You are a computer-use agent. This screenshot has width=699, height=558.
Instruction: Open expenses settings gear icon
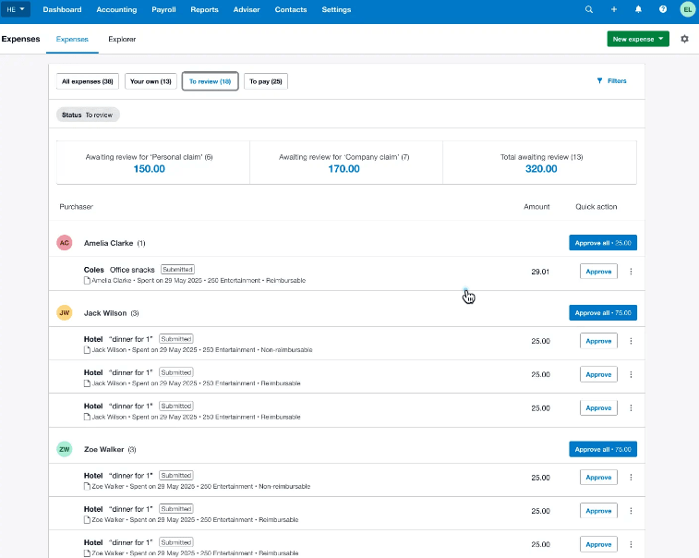(685, 39)
